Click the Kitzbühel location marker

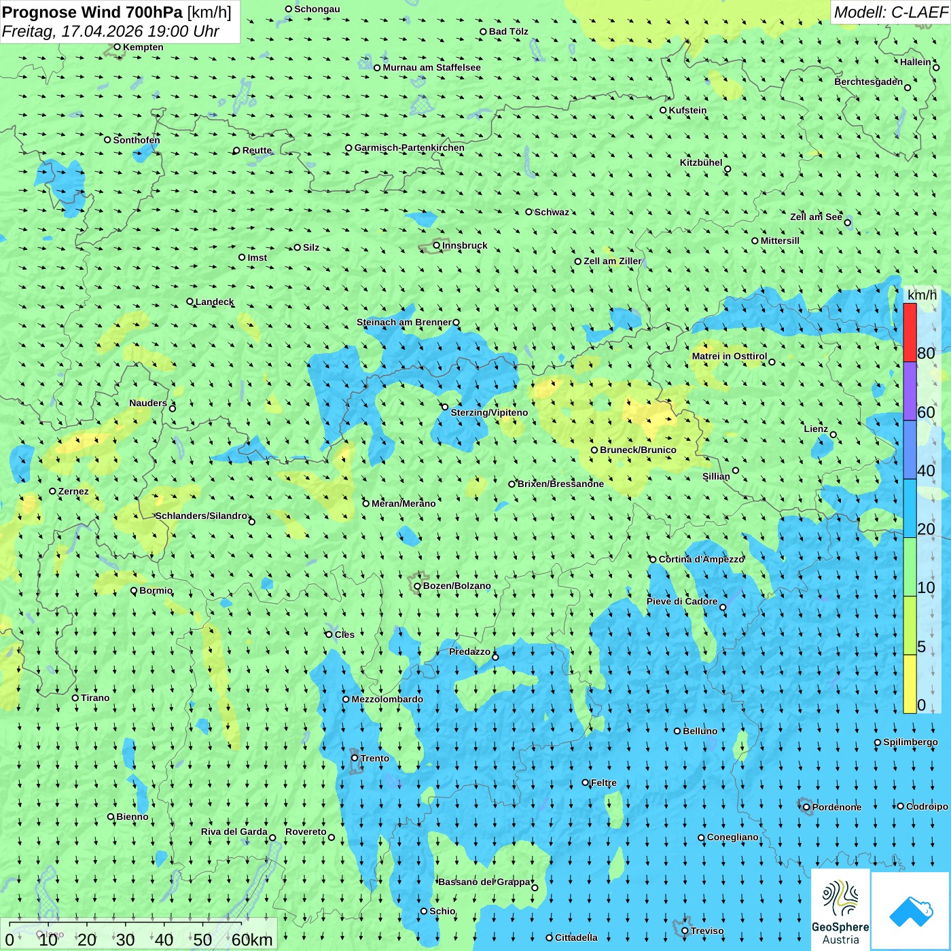728,169
